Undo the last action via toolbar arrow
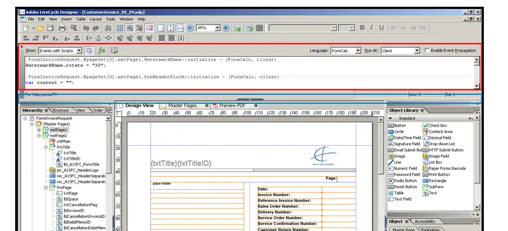The height and width of the screenshot is (231, 508). pyautogui.click(x=86, y=28)
